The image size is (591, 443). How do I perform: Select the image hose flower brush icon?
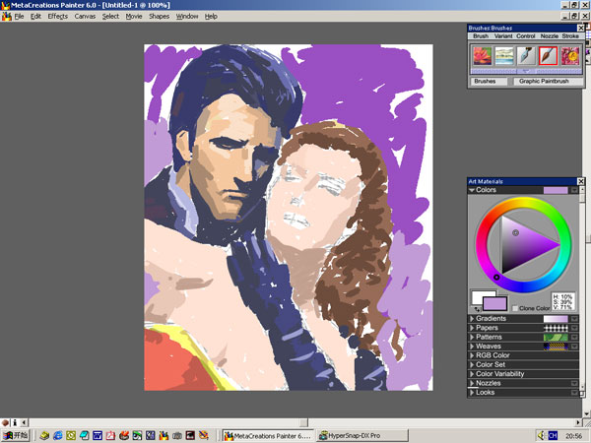(569, 56)
